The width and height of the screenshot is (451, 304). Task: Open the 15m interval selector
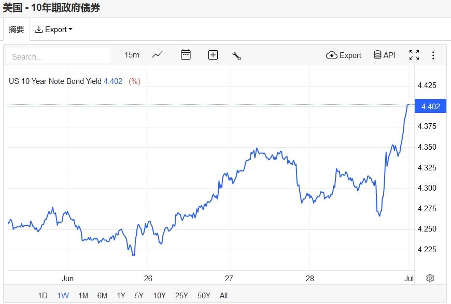tap(132, 55)
